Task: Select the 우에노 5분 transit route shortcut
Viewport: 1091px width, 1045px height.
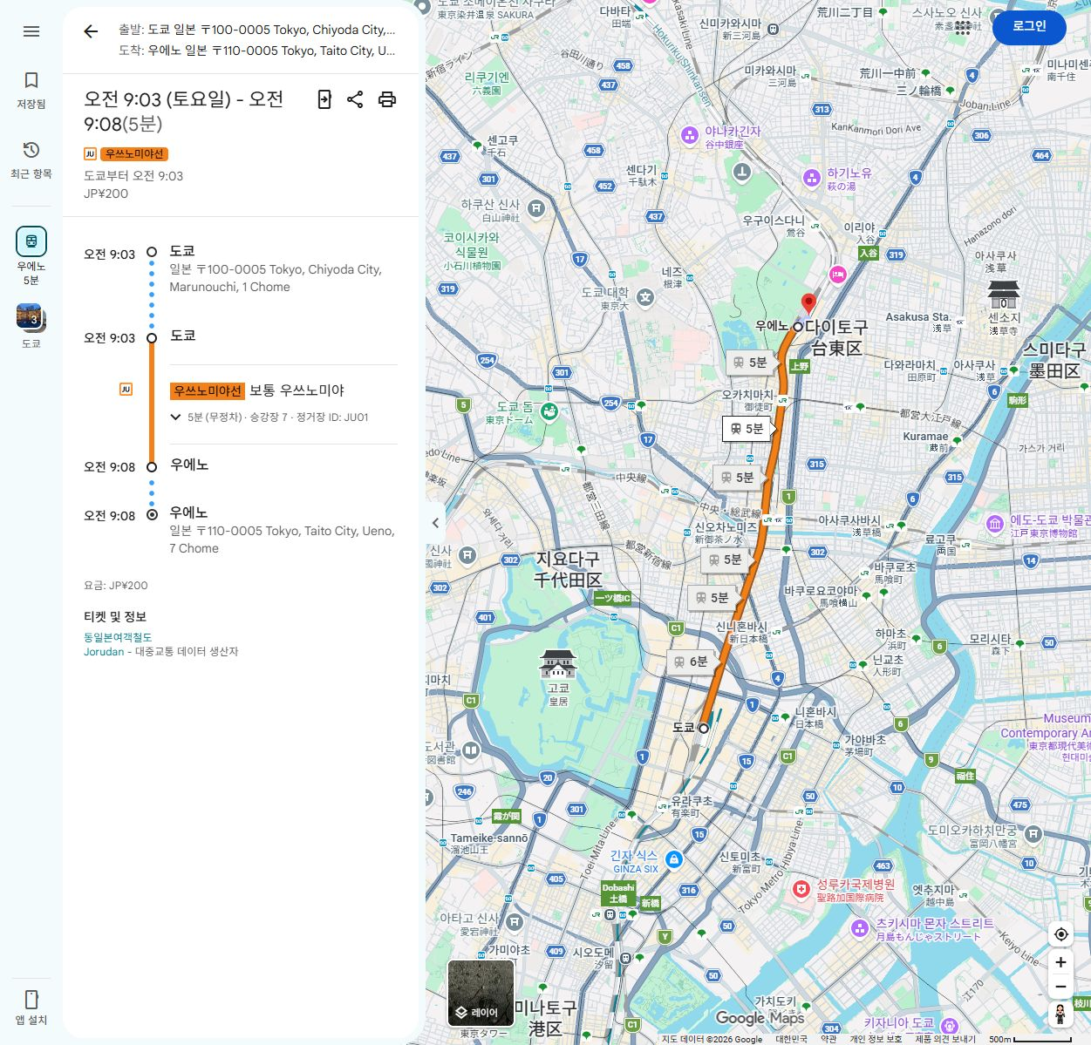Action: (31, 255)
